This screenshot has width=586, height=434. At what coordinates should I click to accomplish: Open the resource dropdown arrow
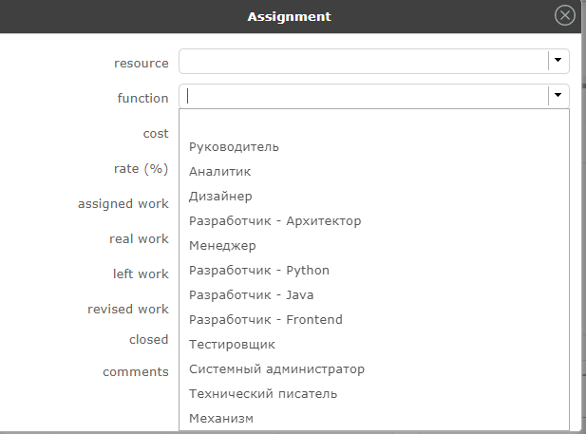point(558,61)
